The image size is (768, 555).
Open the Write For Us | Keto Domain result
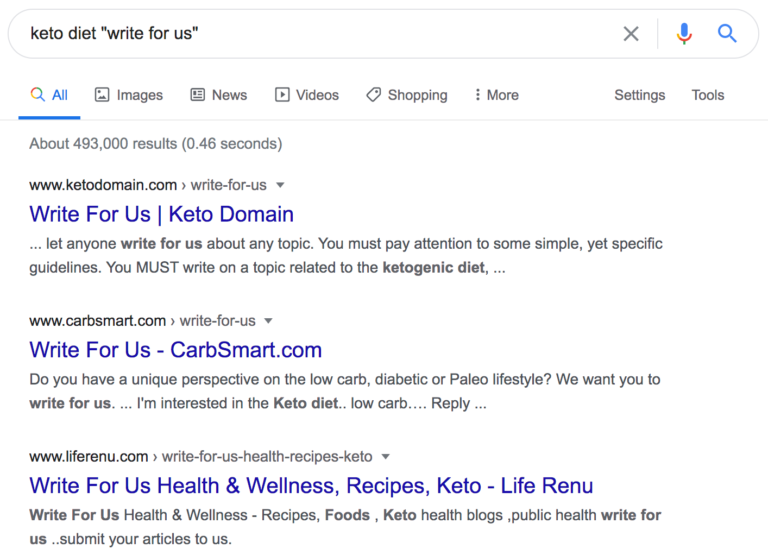point(161,214)
